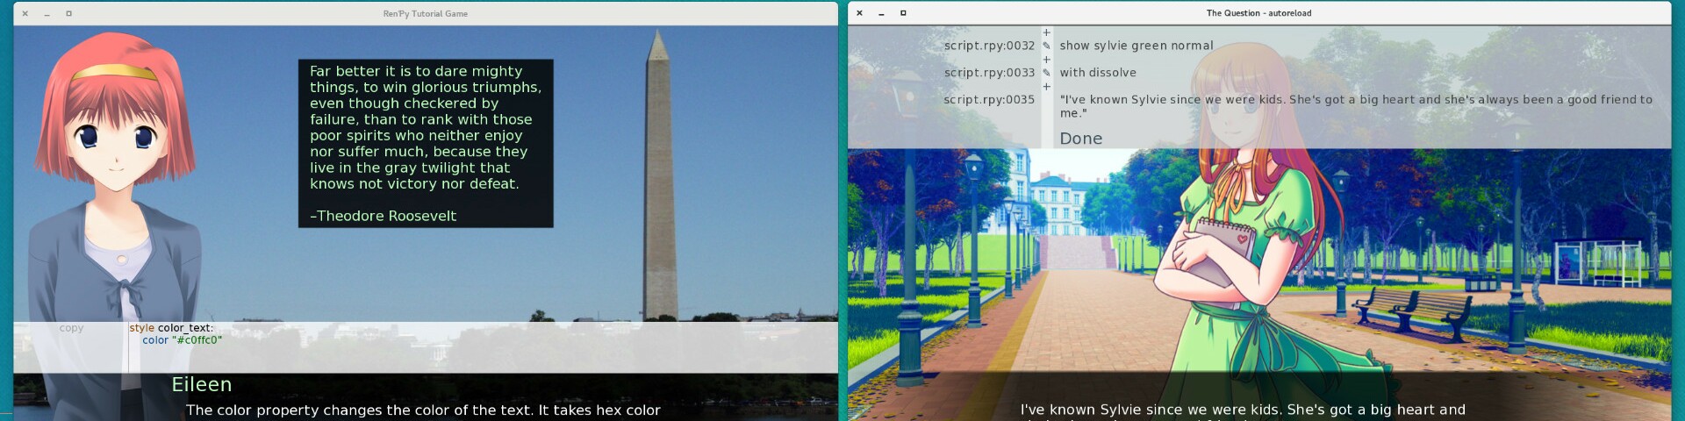Click the Theodore Roosevelt quote box

point(426,143)
